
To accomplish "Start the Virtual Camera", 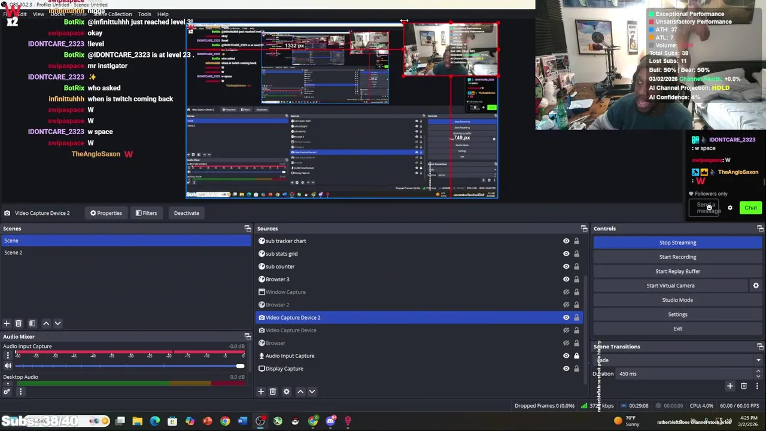I will [x=671, y=286].
